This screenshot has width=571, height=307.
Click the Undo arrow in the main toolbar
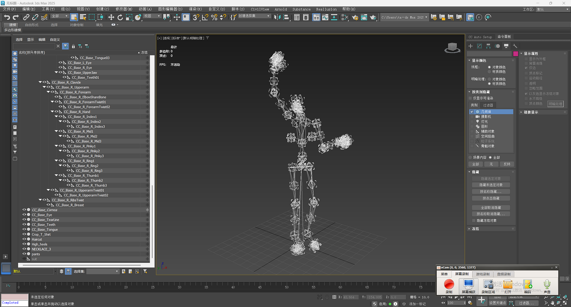click(6, 17)
